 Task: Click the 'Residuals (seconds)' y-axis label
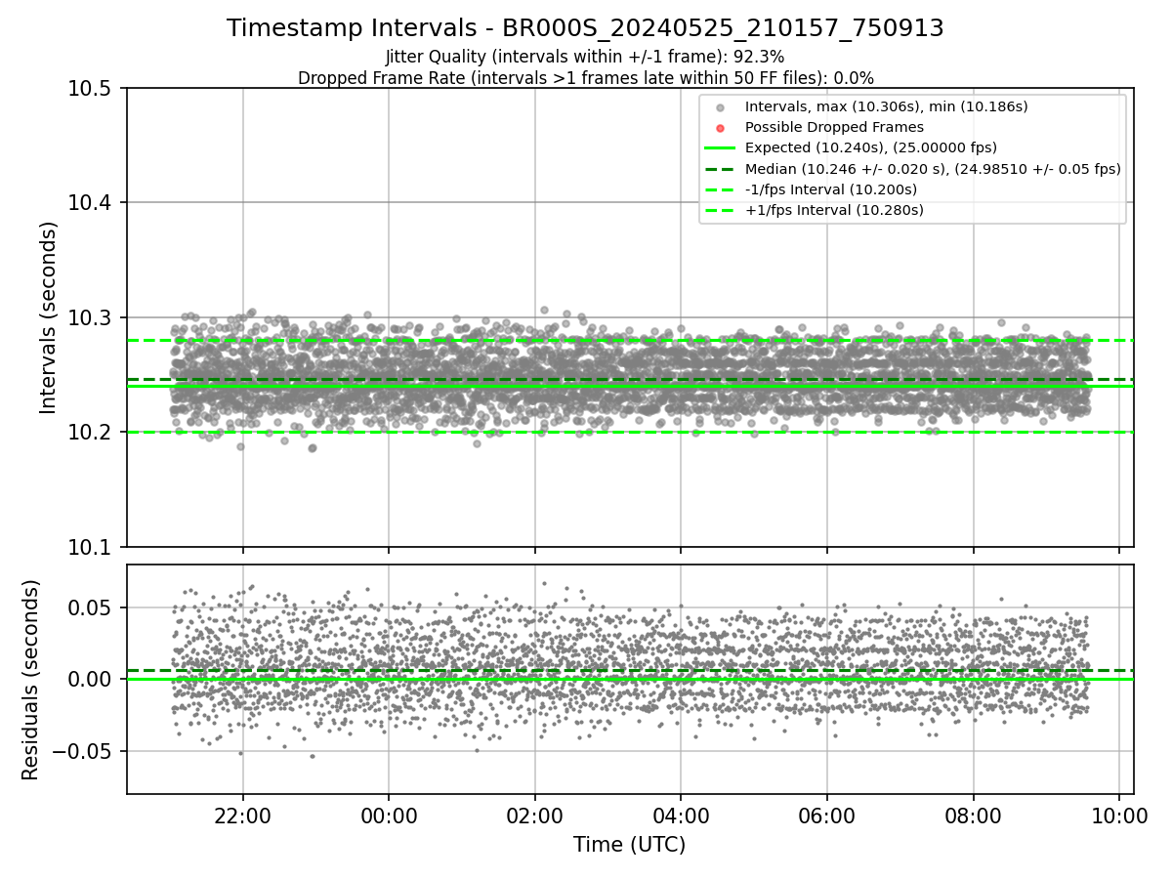30,680
